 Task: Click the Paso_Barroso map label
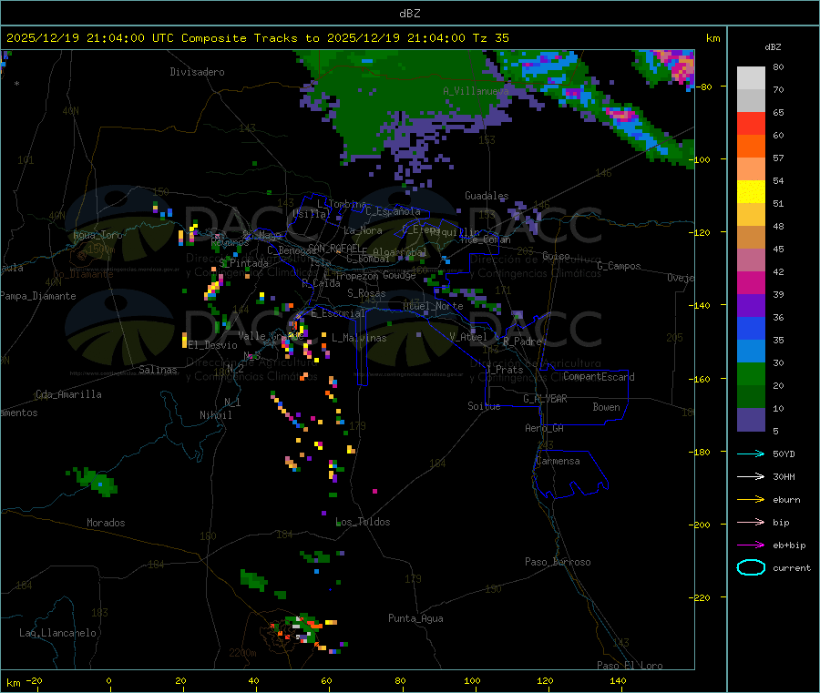558,562
